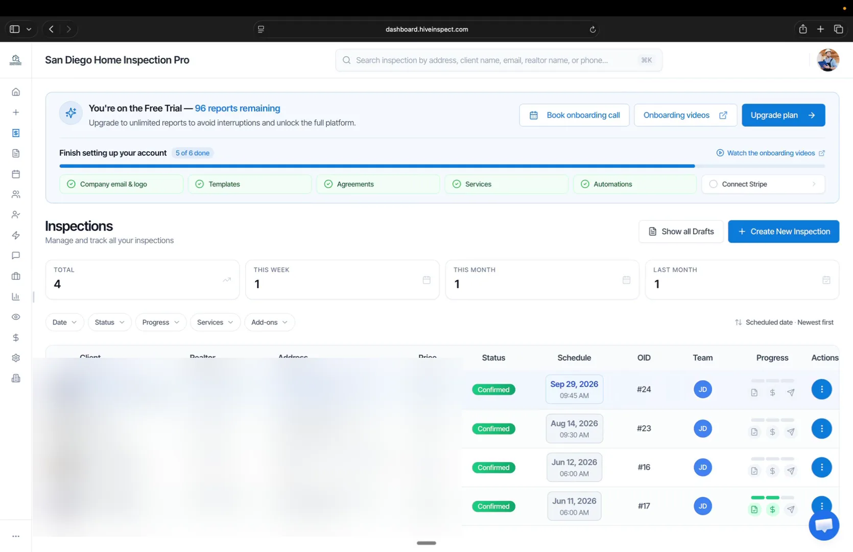Open the calendar icon in sidebar
Viewport: 853px width, 552px height.
point(16,174)
